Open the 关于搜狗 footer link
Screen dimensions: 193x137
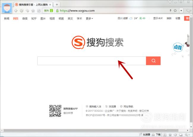[x=121, y=111]
